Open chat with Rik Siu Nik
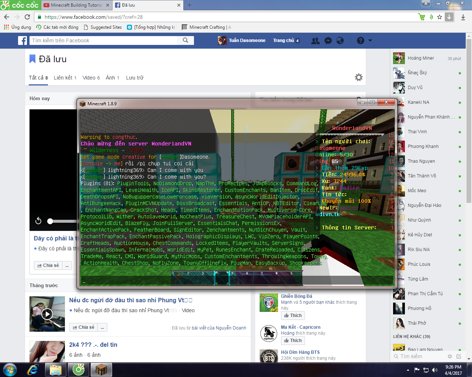The width and height of the screenshot is (472, 377). click(x=427, y=250)
